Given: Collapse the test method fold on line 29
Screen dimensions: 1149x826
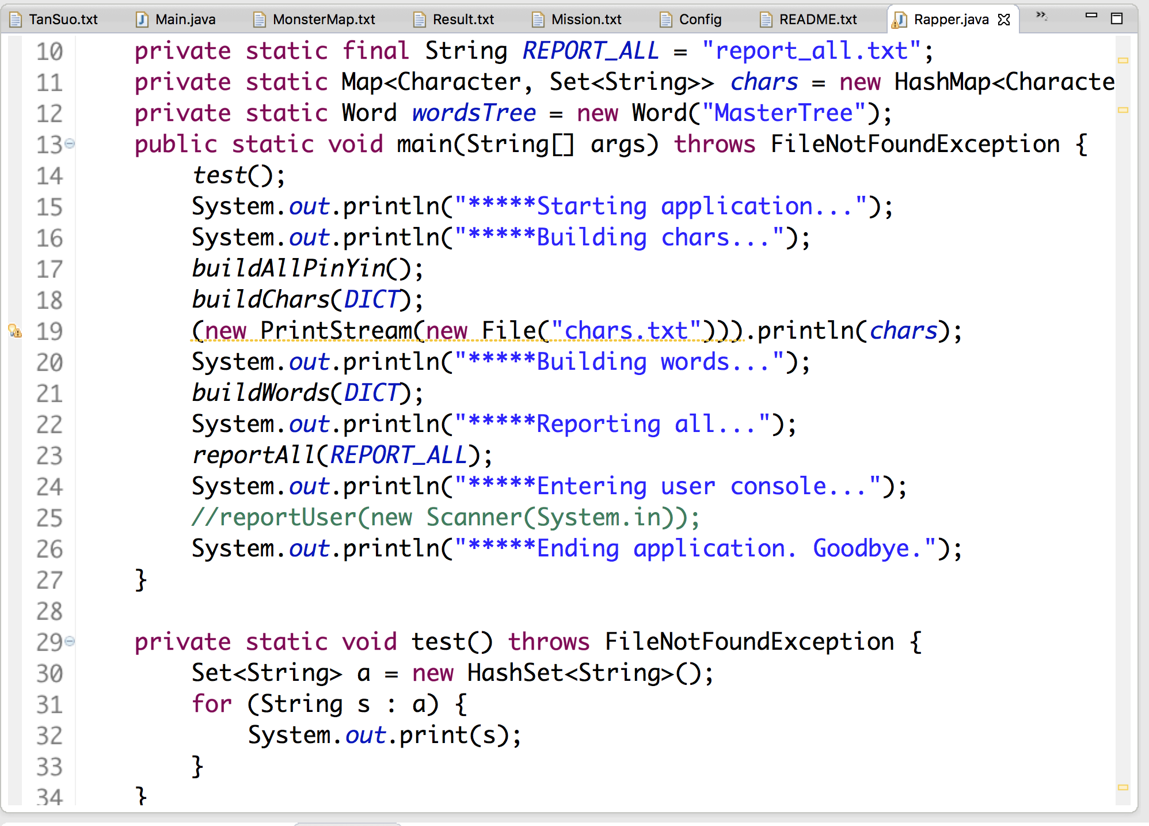Looking at the screenshot, I should click(70, 641).
